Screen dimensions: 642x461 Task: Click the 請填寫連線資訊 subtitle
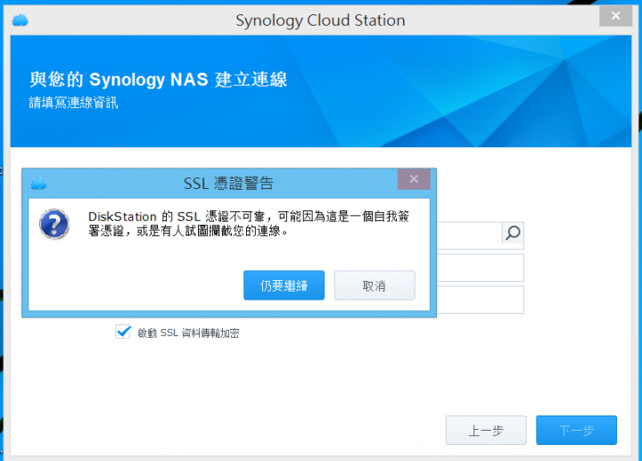[x=73, y=103]
